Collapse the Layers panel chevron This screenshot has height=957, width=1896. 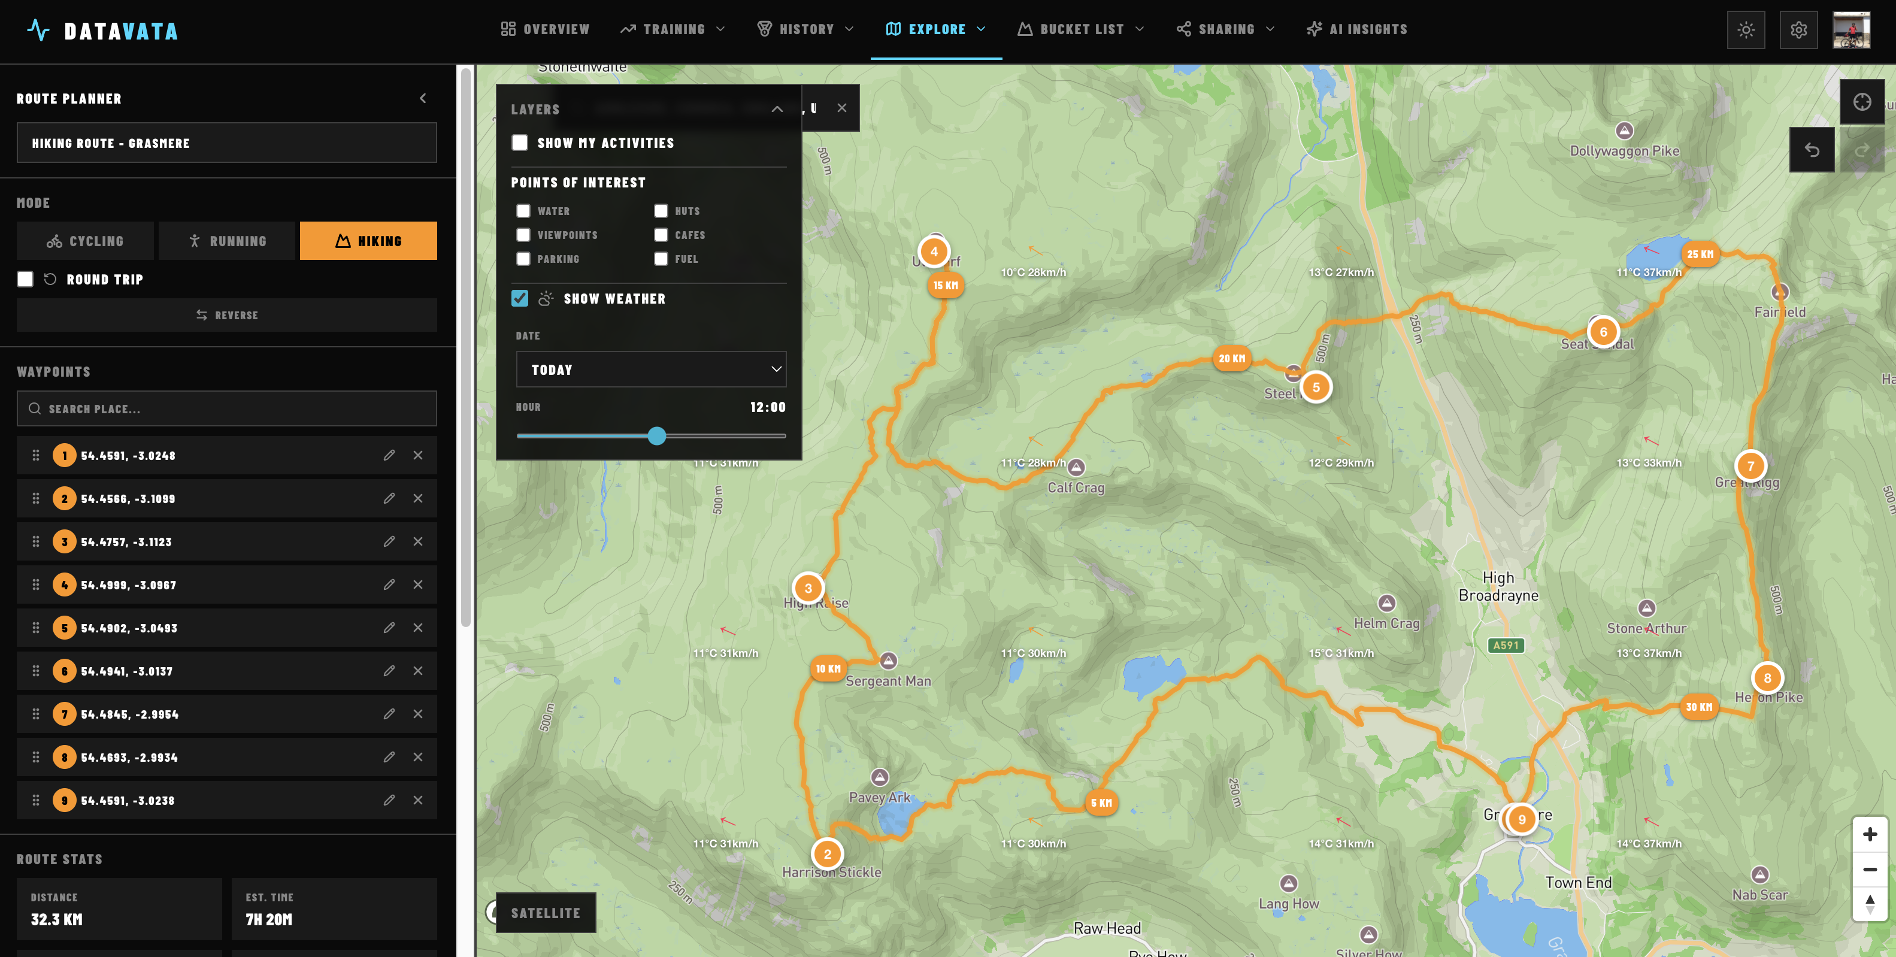[777, 109]
